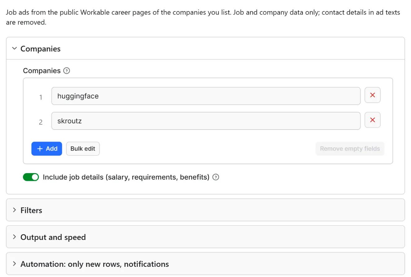Screen dimensions: 411x277
Task: Click row number 2 in the list
Action: 41,122
